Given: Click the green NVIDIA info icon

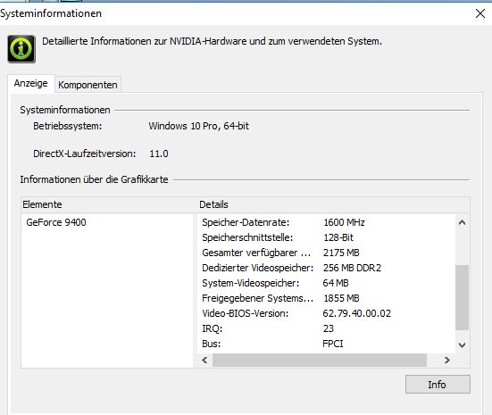Looking at the screenshot, I should (21, 49).
